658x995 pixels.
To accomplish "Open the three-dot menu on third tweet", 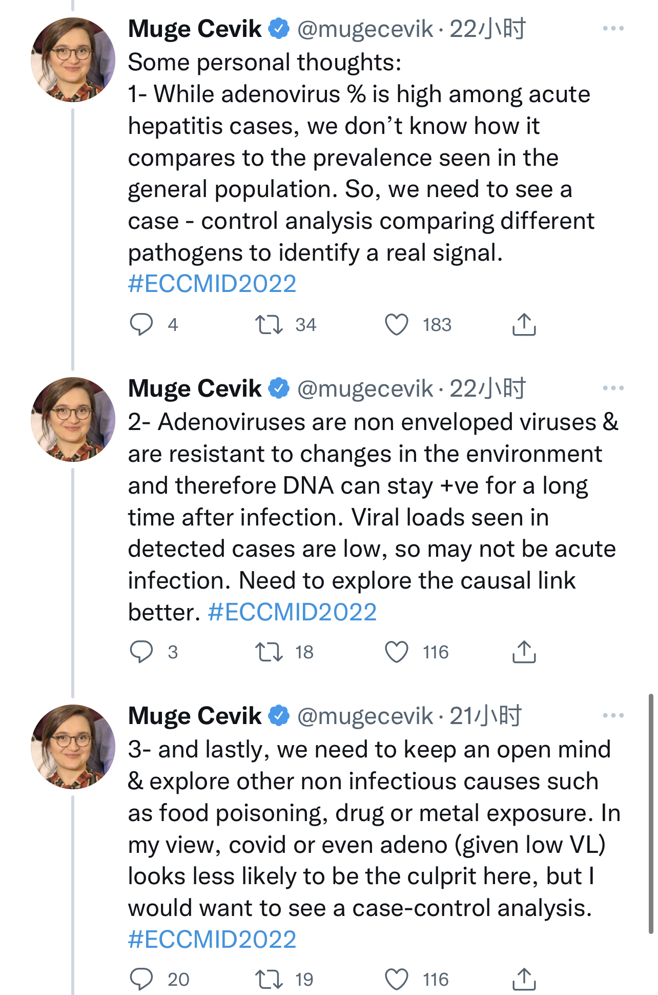I will click(613, 715).
